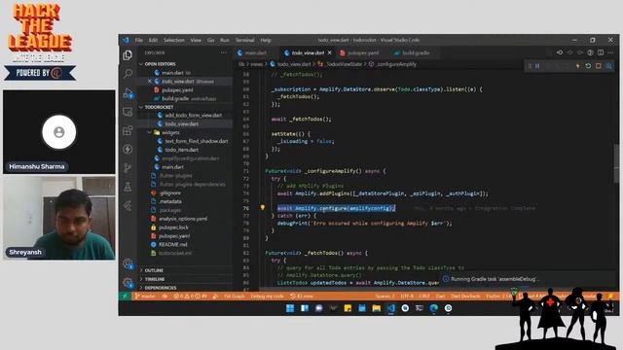Collapse the OPEN EDITORS section
Image resolution: width=623 pixels, height=350 pixels.
tap(160, 64)
